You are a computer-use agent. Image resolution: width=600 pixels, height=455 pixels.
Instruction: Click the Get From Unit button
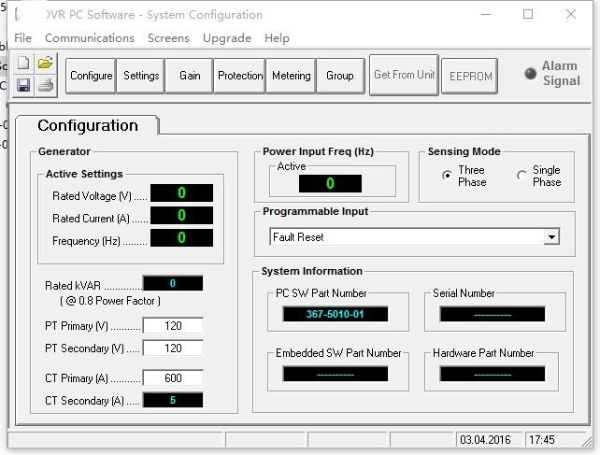[x=404, y=75]
